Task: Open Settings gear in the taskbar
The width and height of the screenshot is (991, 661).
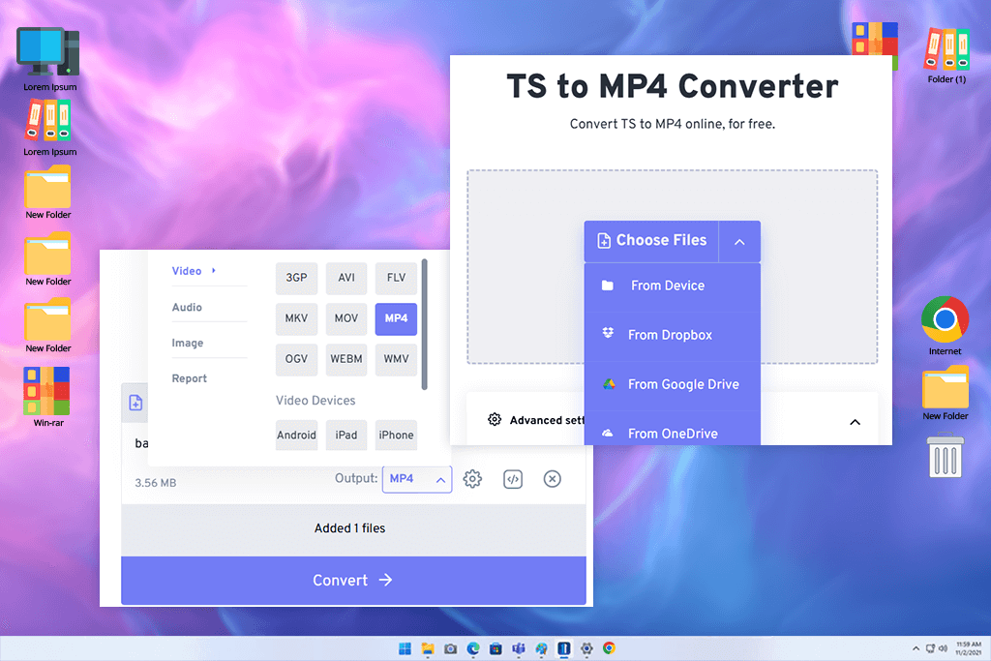Action: click(x=586, y=648)
